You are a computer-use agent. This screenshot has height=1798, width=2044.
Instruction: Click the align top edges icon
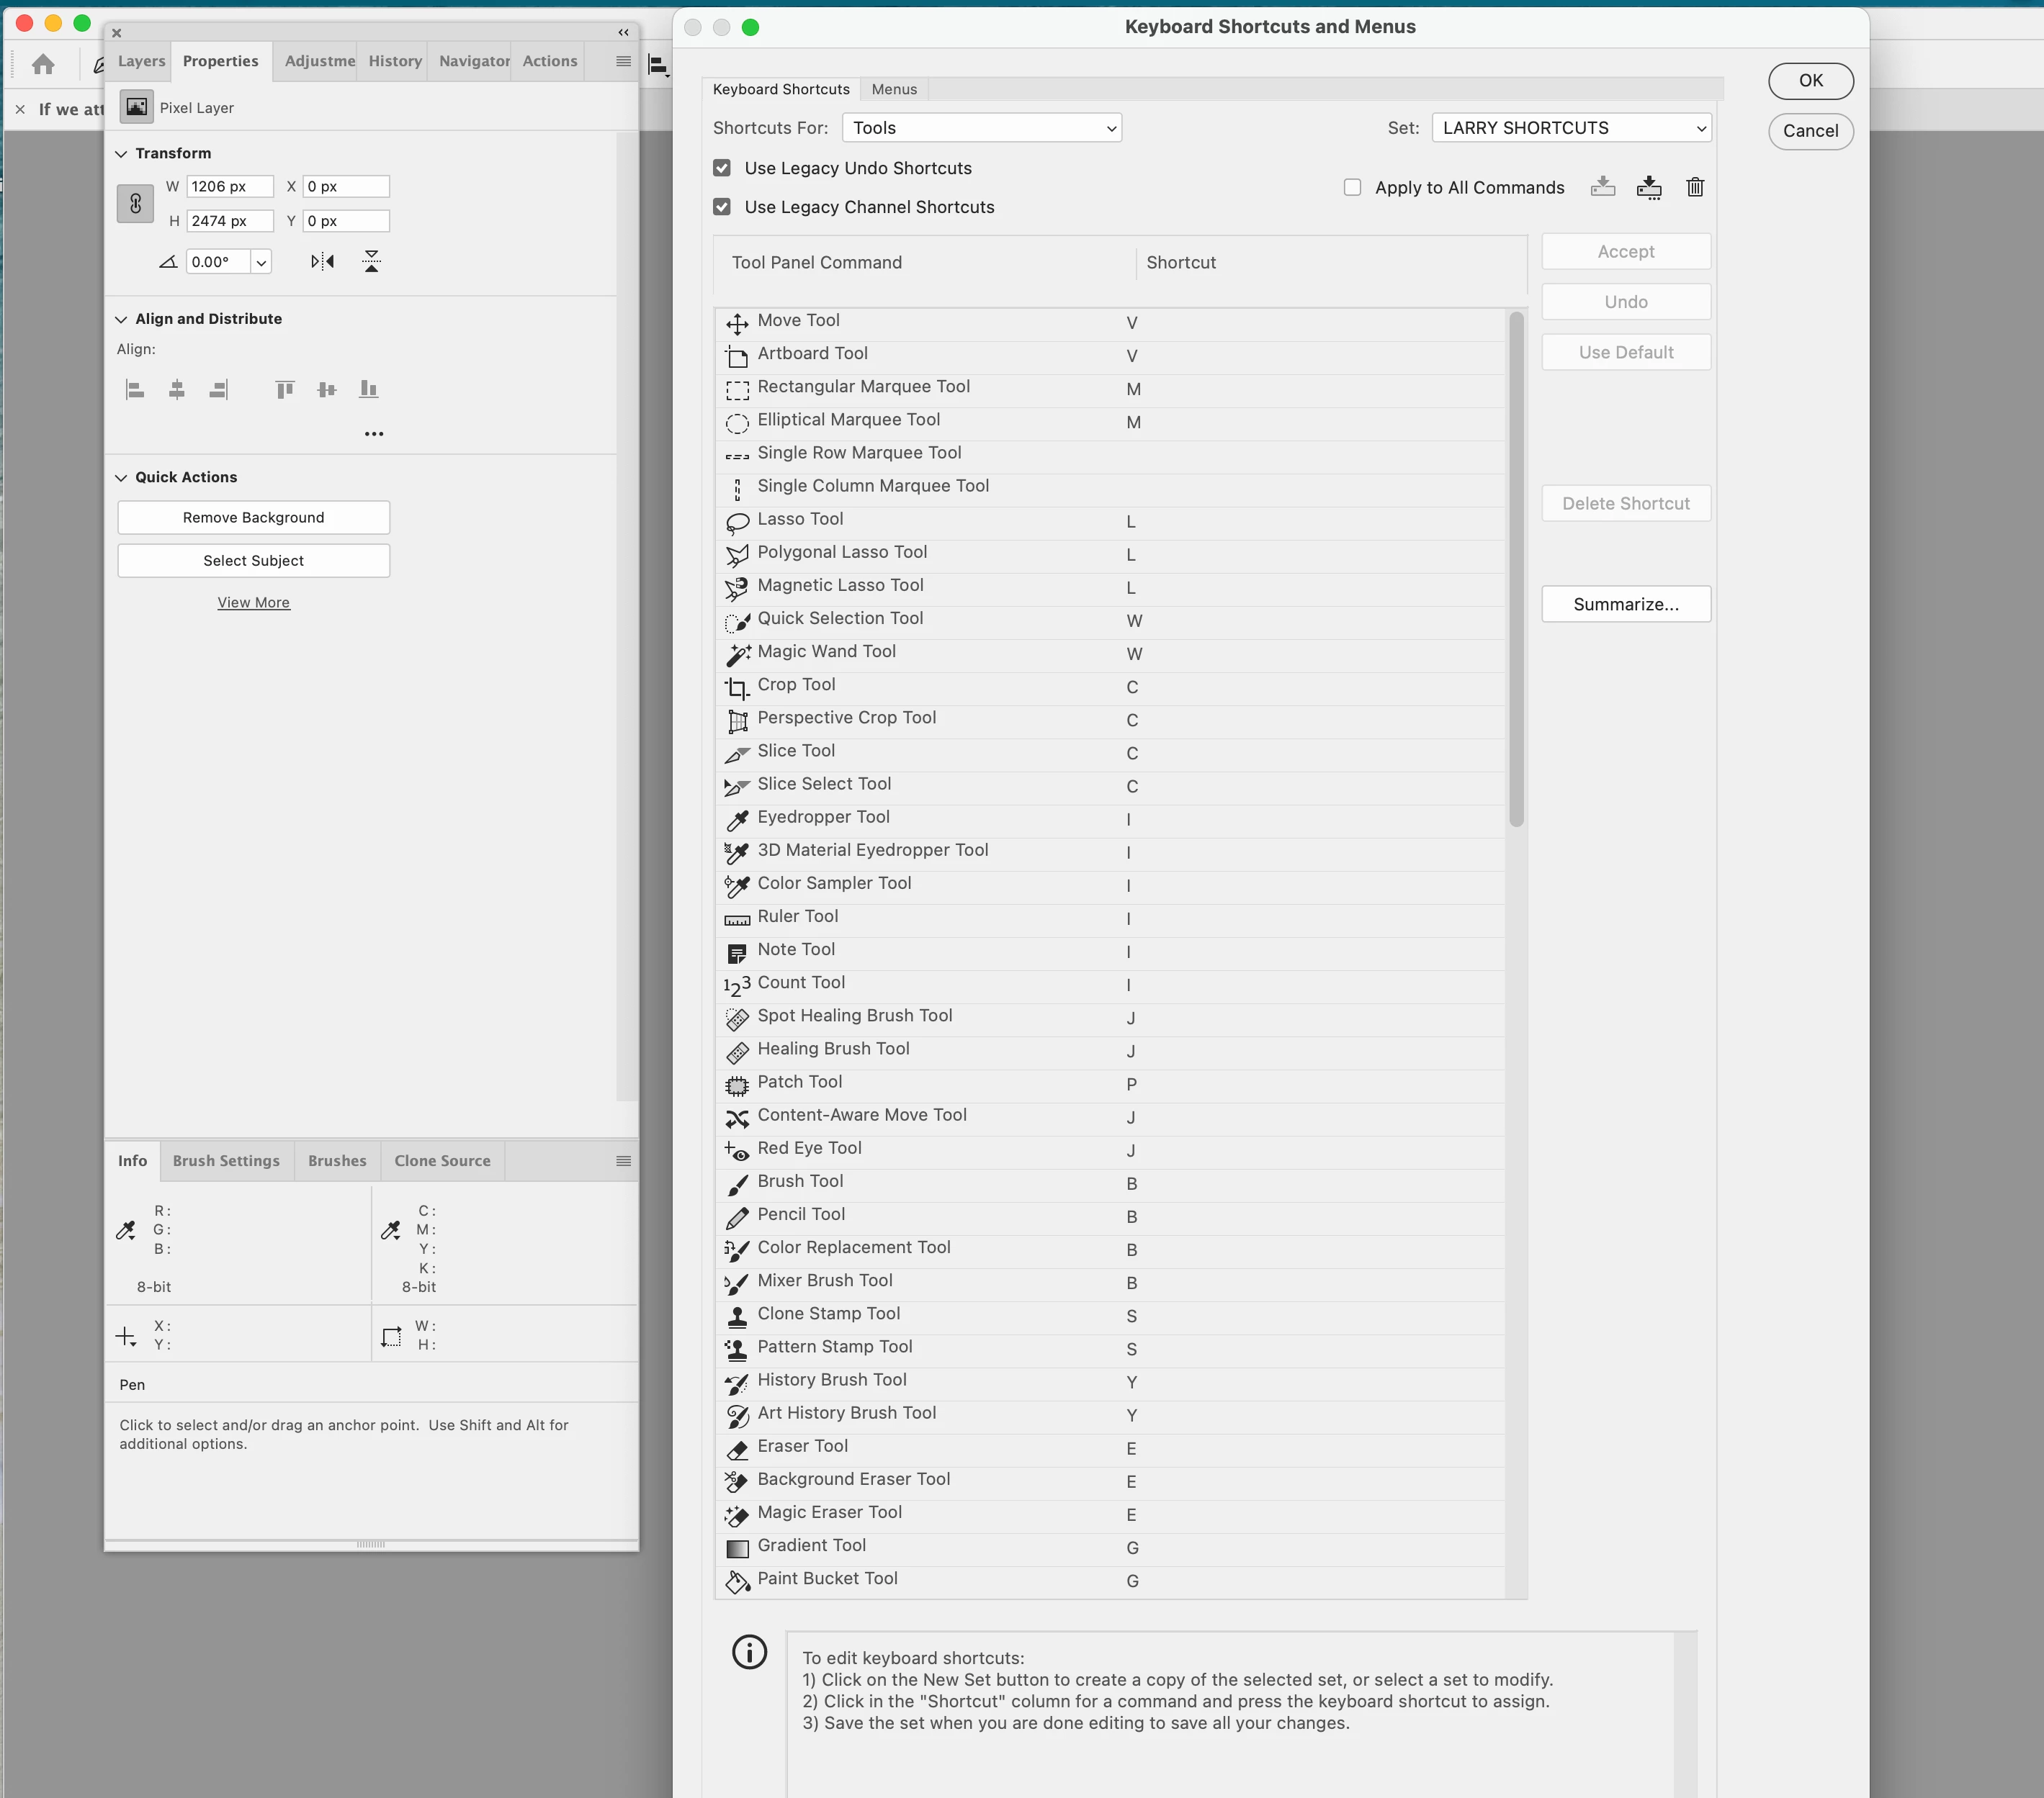285,390
